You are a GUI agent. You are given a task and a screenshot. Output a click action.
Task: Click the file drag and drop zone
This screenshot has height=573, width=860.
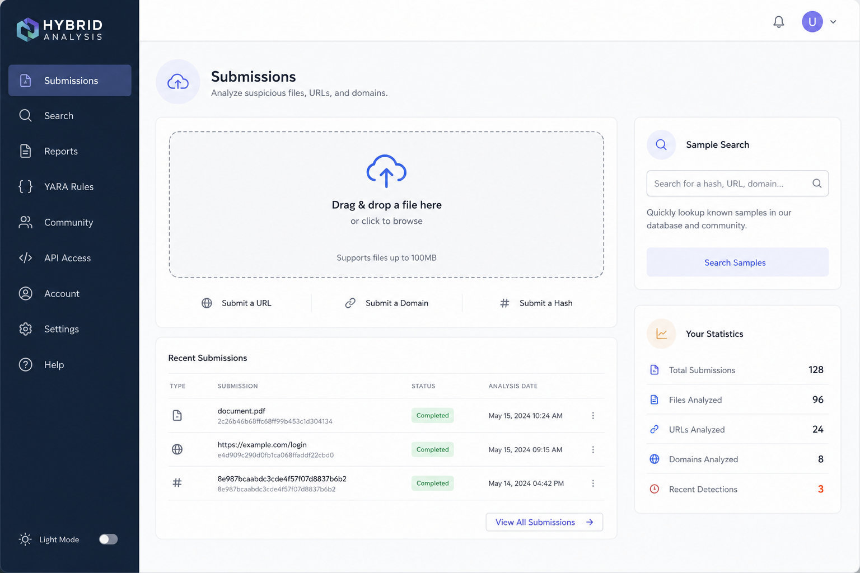click(x=386, y=205)
